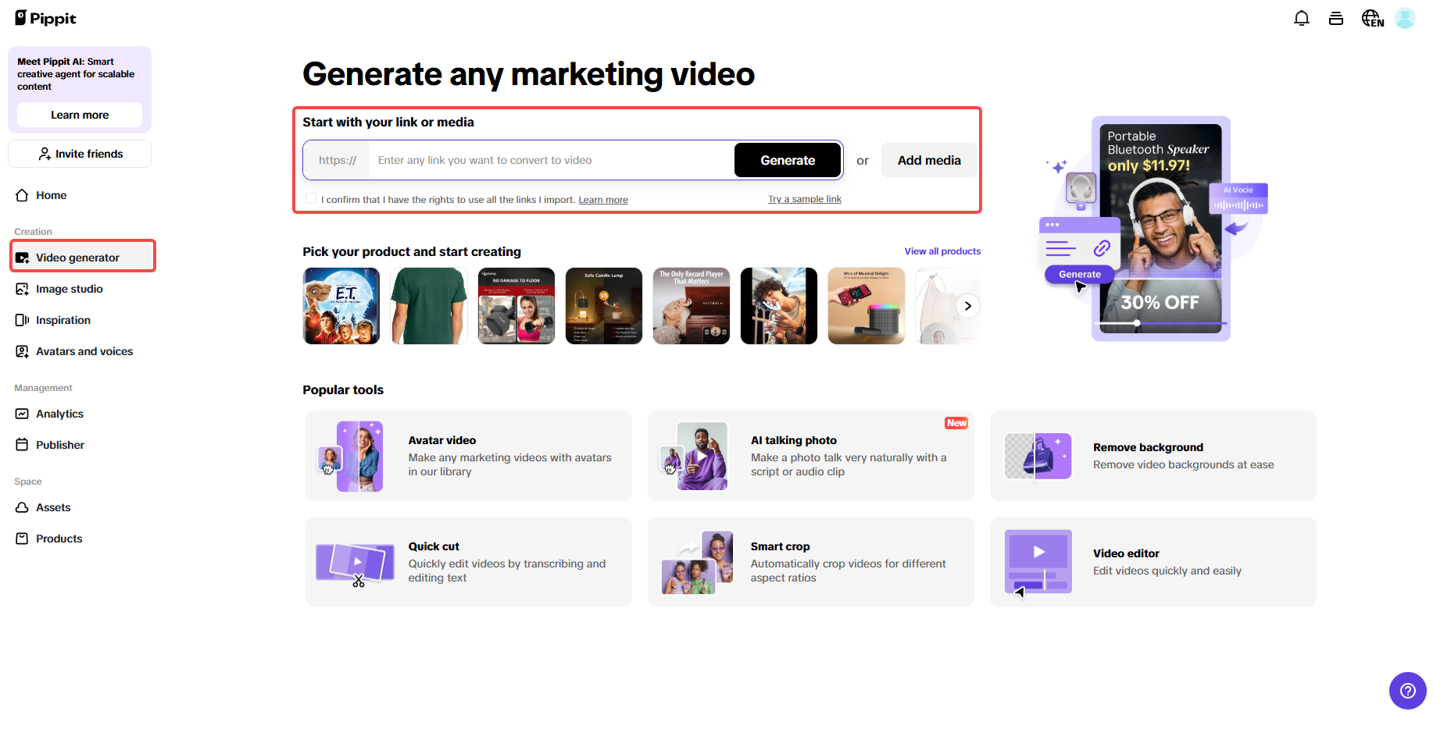Click the Try a sample link text
This screenshot has height=729, width=1451.
(x=804, y=199)
